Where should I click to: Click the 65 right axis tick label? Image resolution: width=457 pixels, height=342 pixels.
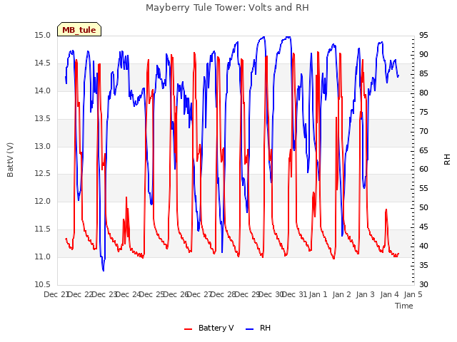[423, 150]
